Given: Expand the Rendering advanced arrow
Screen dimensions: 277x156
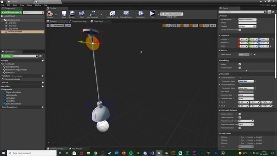Looking at the screenshot, I should click(246, 71).
